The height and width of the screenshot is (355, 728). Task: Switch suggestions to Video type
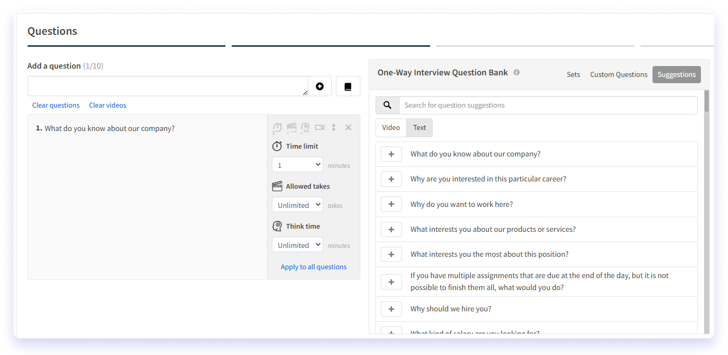(x=391, y=127)
